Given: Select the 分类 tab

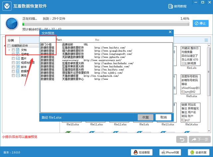Looking at the screenshot, I should coord(11,40).
